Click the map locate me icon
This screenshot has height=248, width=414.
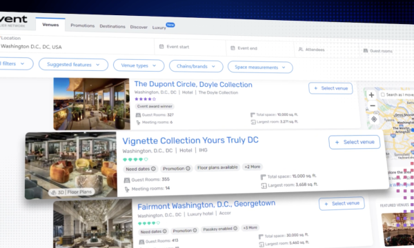(x=374, y=119)
